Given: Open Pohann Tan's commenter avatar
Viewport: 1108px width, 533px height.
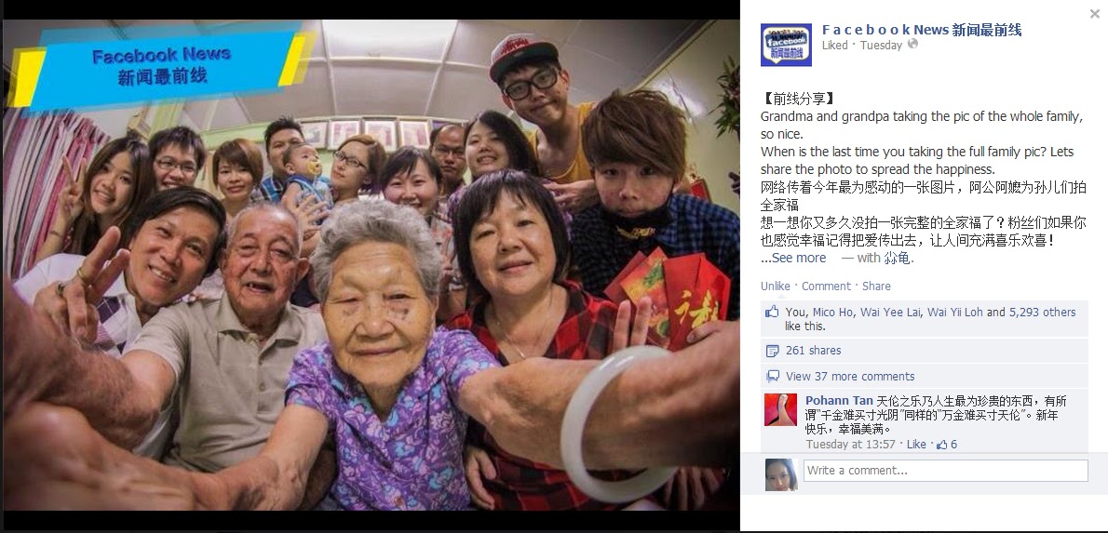Looking at the screenshot, I should tap(781, 409).
